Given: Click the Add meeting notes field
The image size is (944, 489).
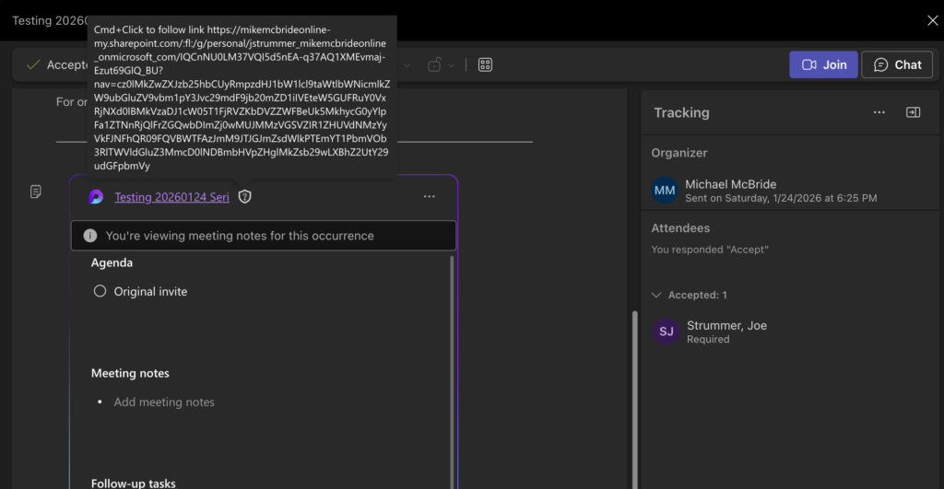Looking at the screenshot, I should tap(164, 402).
